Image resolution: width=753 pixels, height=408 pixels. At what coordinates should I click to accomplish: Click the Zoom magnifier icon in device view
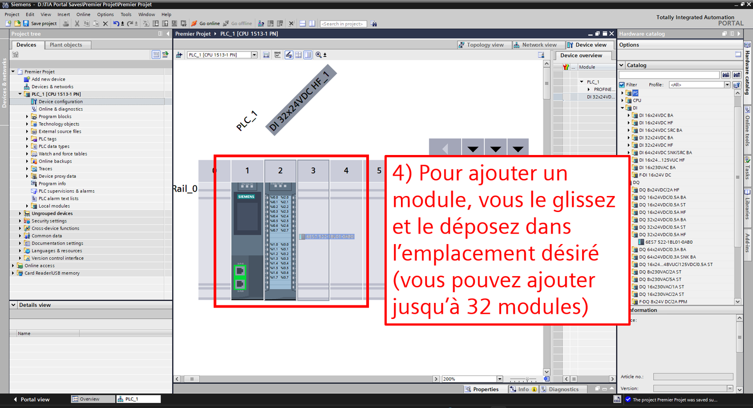click(319, 55)
